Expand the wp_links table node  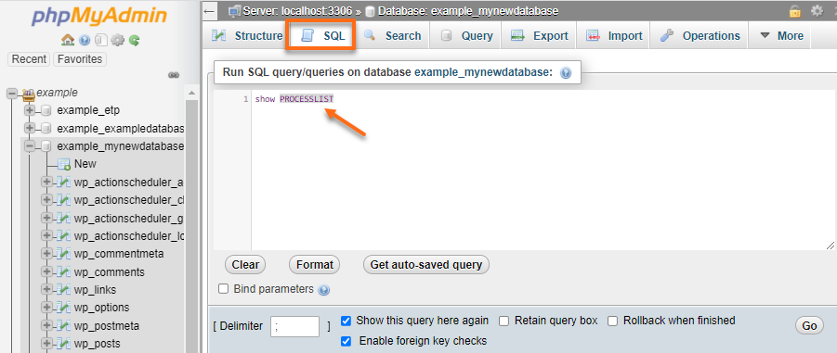[47, 290]
